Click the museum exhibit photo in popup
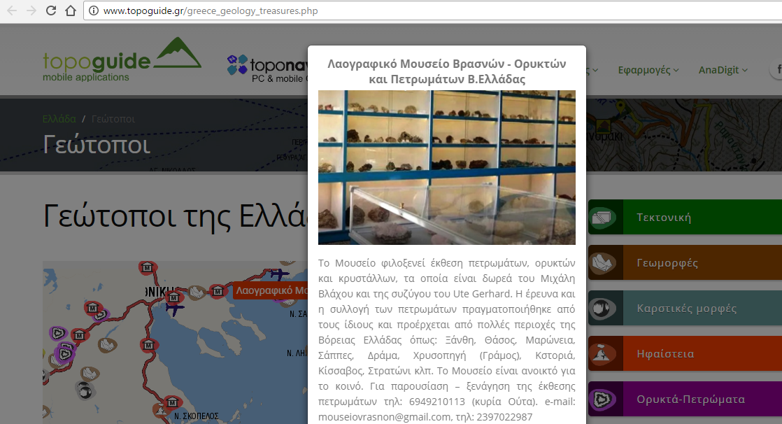The height and width of the screenshot is (424, 782). coord(446,167)
